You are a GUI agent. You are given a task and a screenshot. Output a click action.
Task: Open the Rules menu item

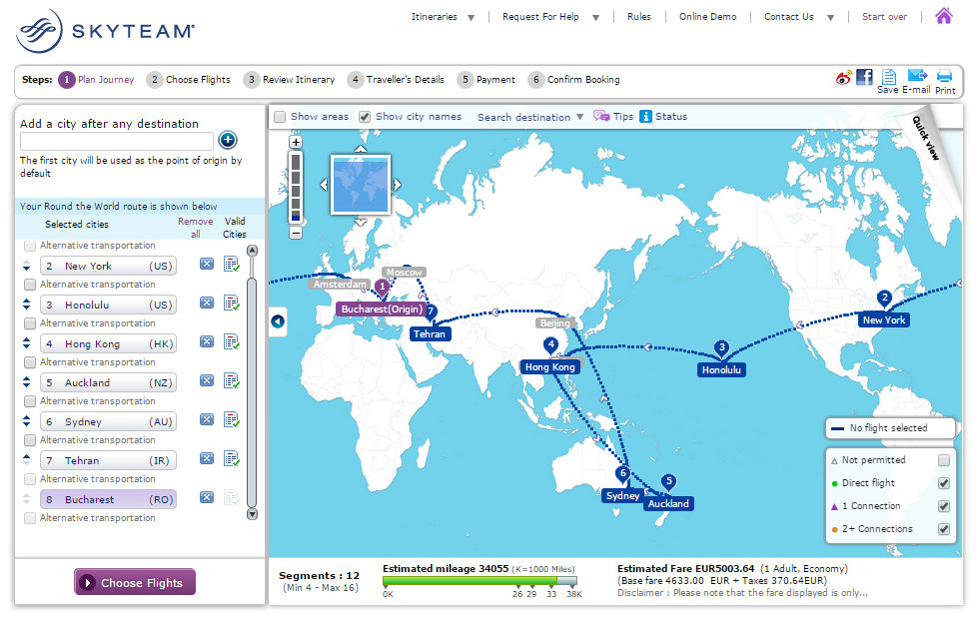click(x=638, y=17)
